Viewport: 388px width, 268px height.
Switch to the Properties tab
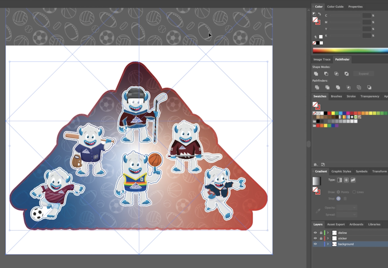[355, 7]
